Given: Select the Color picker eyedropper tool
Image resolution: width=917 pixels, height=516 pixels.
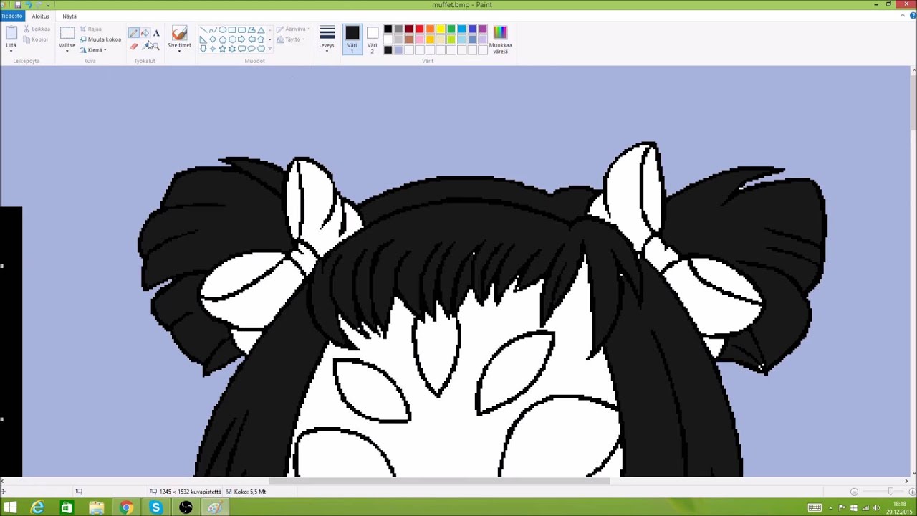Looking at the screenshot, I should [x=145, y=46].
